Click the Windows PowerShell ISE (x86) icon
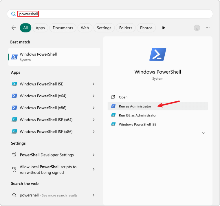Image resolution: width=220 pixels, height=206 pixels. [x=14, y=132]
